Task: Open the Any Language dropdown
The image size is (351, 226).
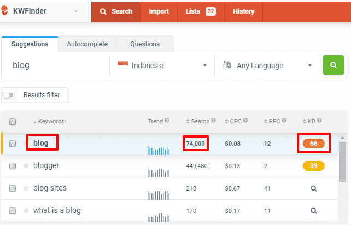Action: coord(267,66)
